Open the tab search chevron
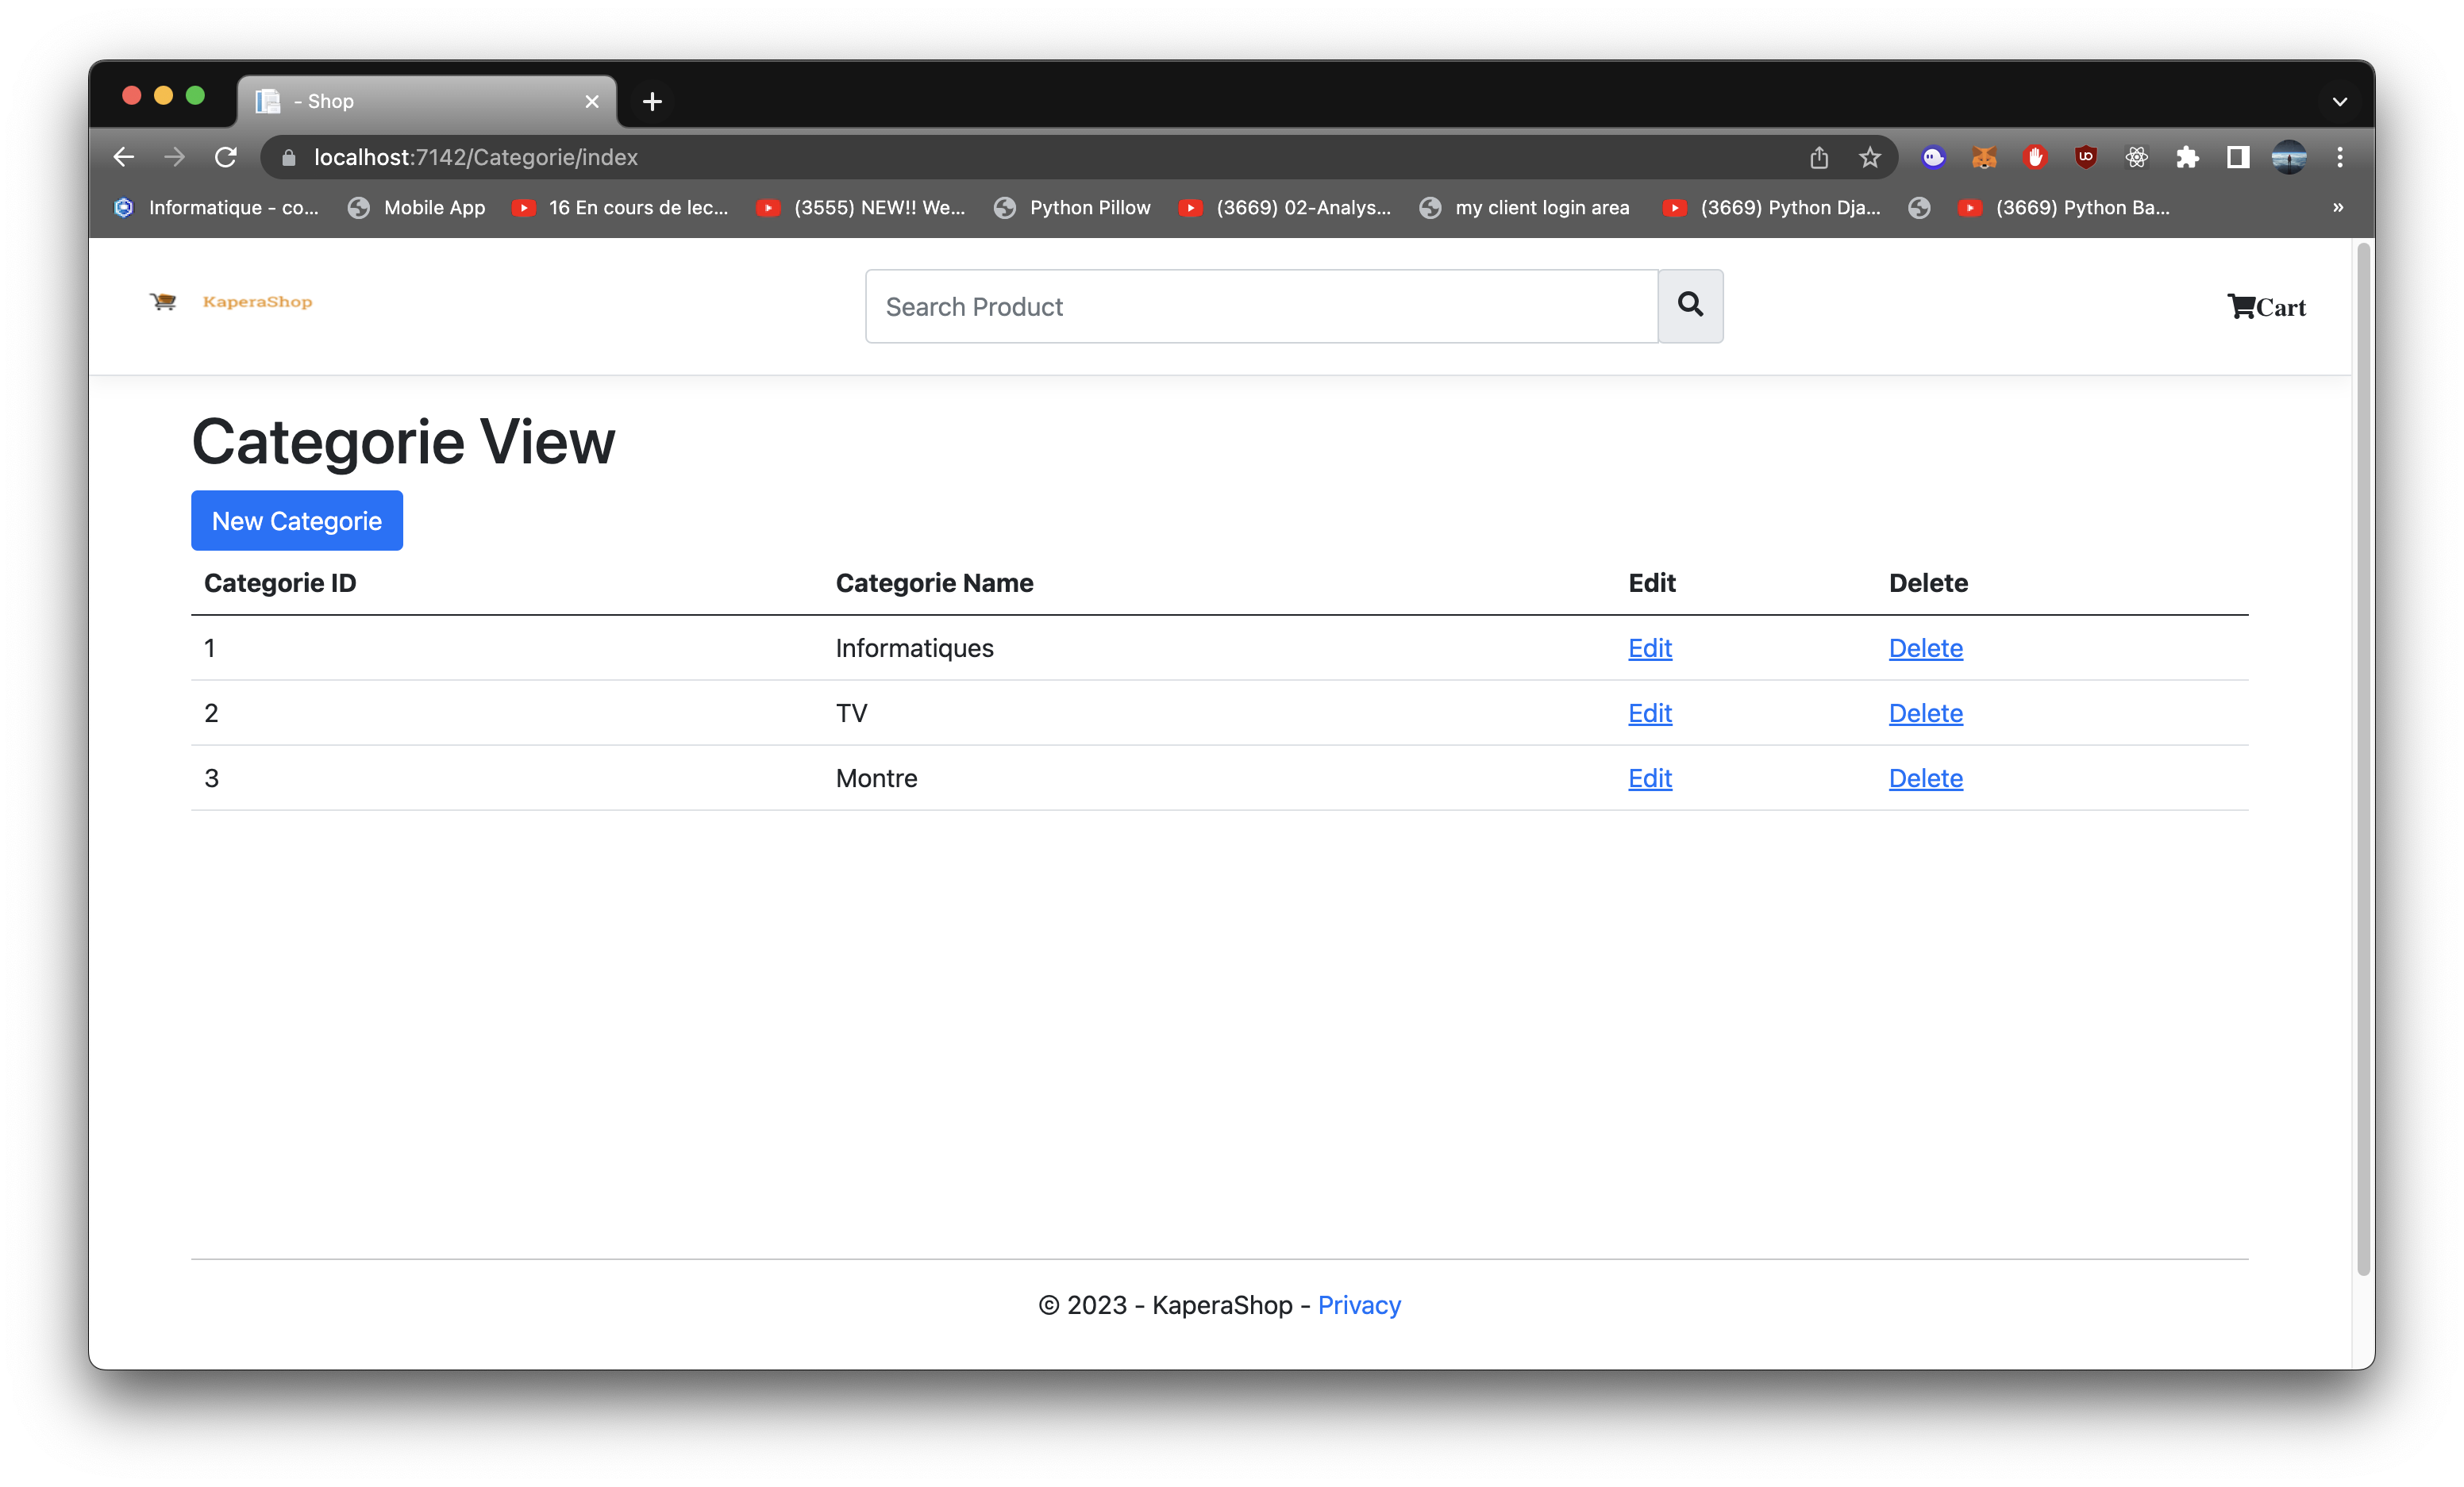Viewport: 2464px width, 1487px height. pyautogui.click(x=2340, y=101)
